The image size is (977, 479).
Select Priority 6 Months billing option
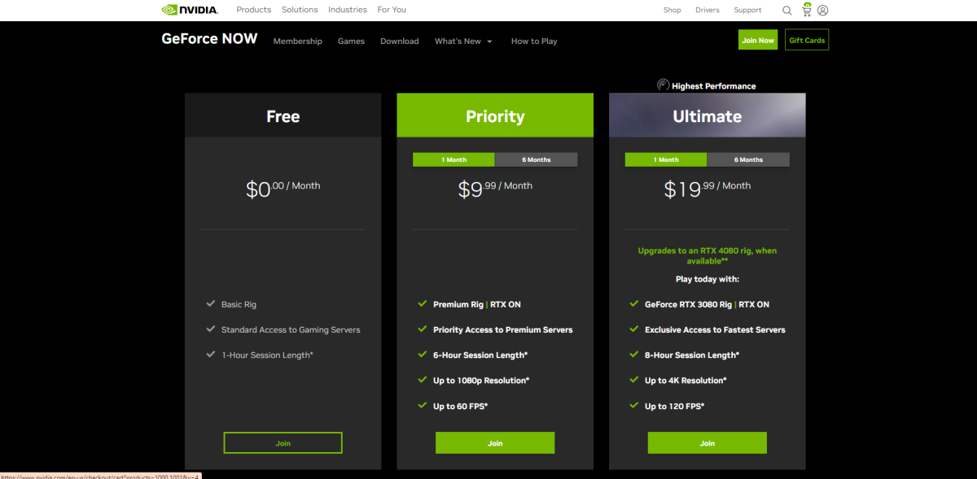point(536,159)
